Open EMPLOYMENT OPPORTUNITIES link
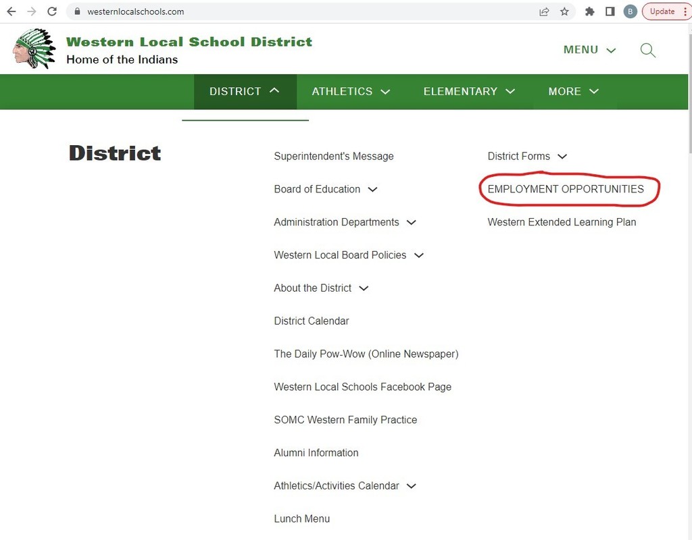This screenshot has width=692, height=540. [566, 189]
